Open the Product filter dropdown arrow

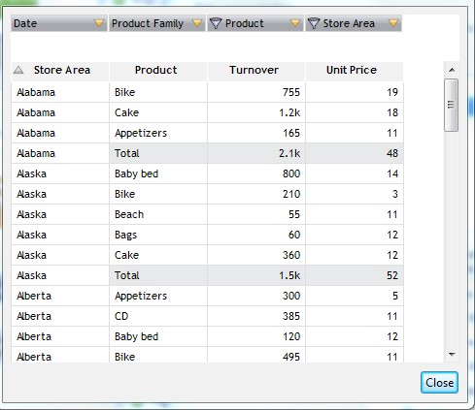tap(295, 23)
